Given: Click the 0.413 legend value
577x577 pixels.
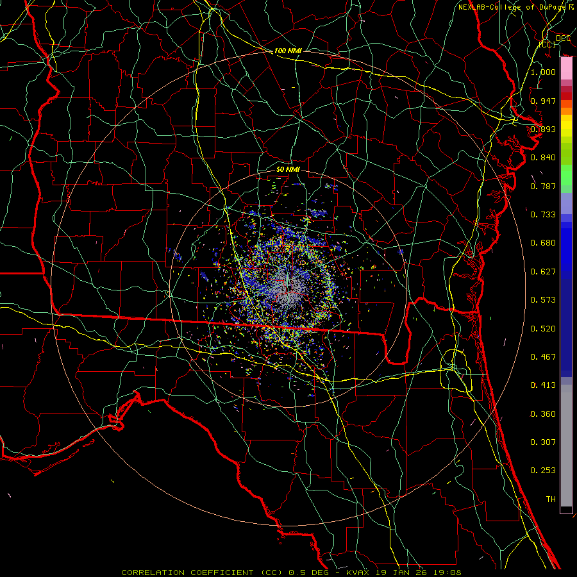Looking at the screenshot, I should [543, 385].
